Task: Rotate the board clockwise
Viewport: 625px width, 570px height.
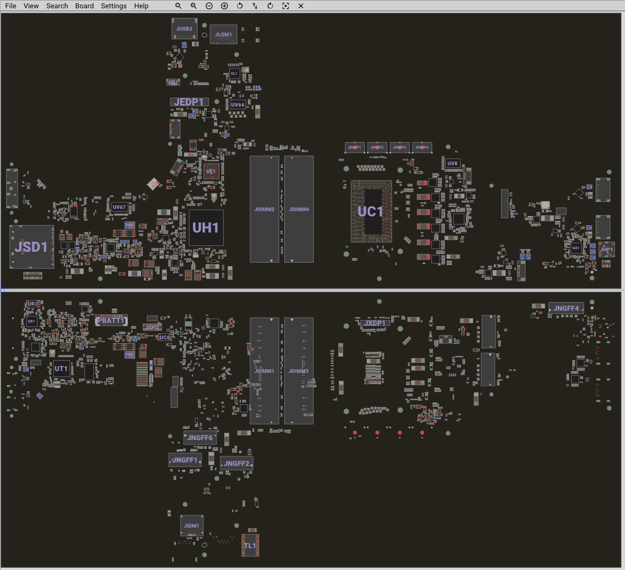Action: tap(270, 6)
